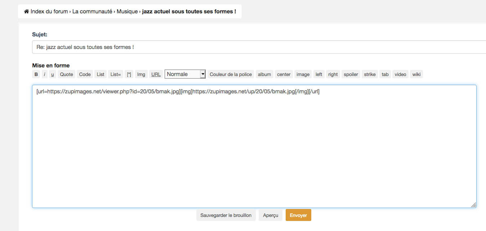Apply bold with the B button
The width and height of the screenshot is (486, 231).
(x=36, y=74)
